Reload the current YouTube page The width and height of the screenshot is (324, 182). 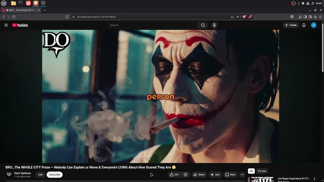pyautogui.click(x=14, y=17)
